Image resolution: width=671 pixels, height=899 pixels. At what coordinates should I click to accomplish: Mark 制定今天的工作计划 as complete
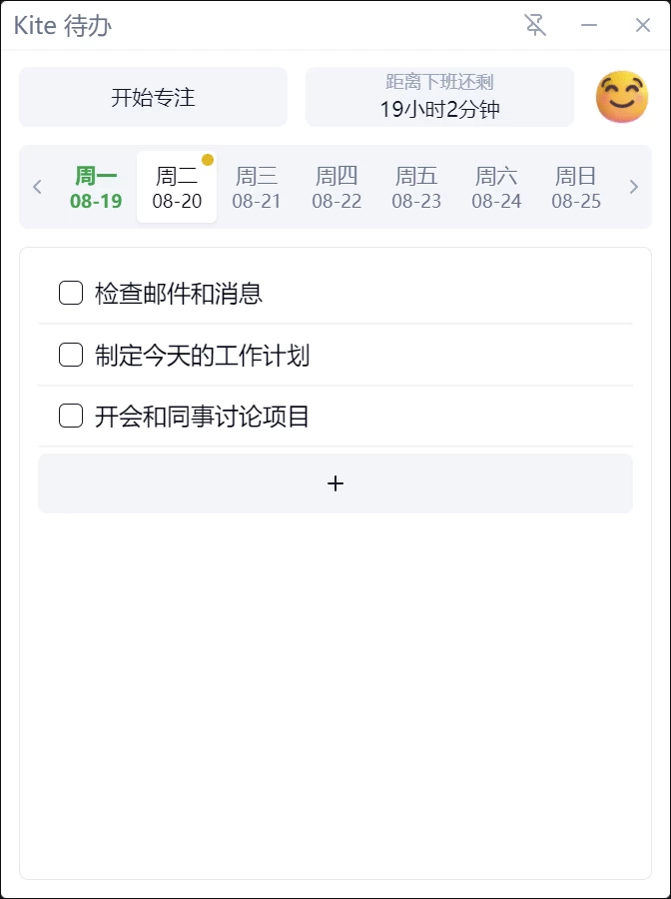coord(70,354)
